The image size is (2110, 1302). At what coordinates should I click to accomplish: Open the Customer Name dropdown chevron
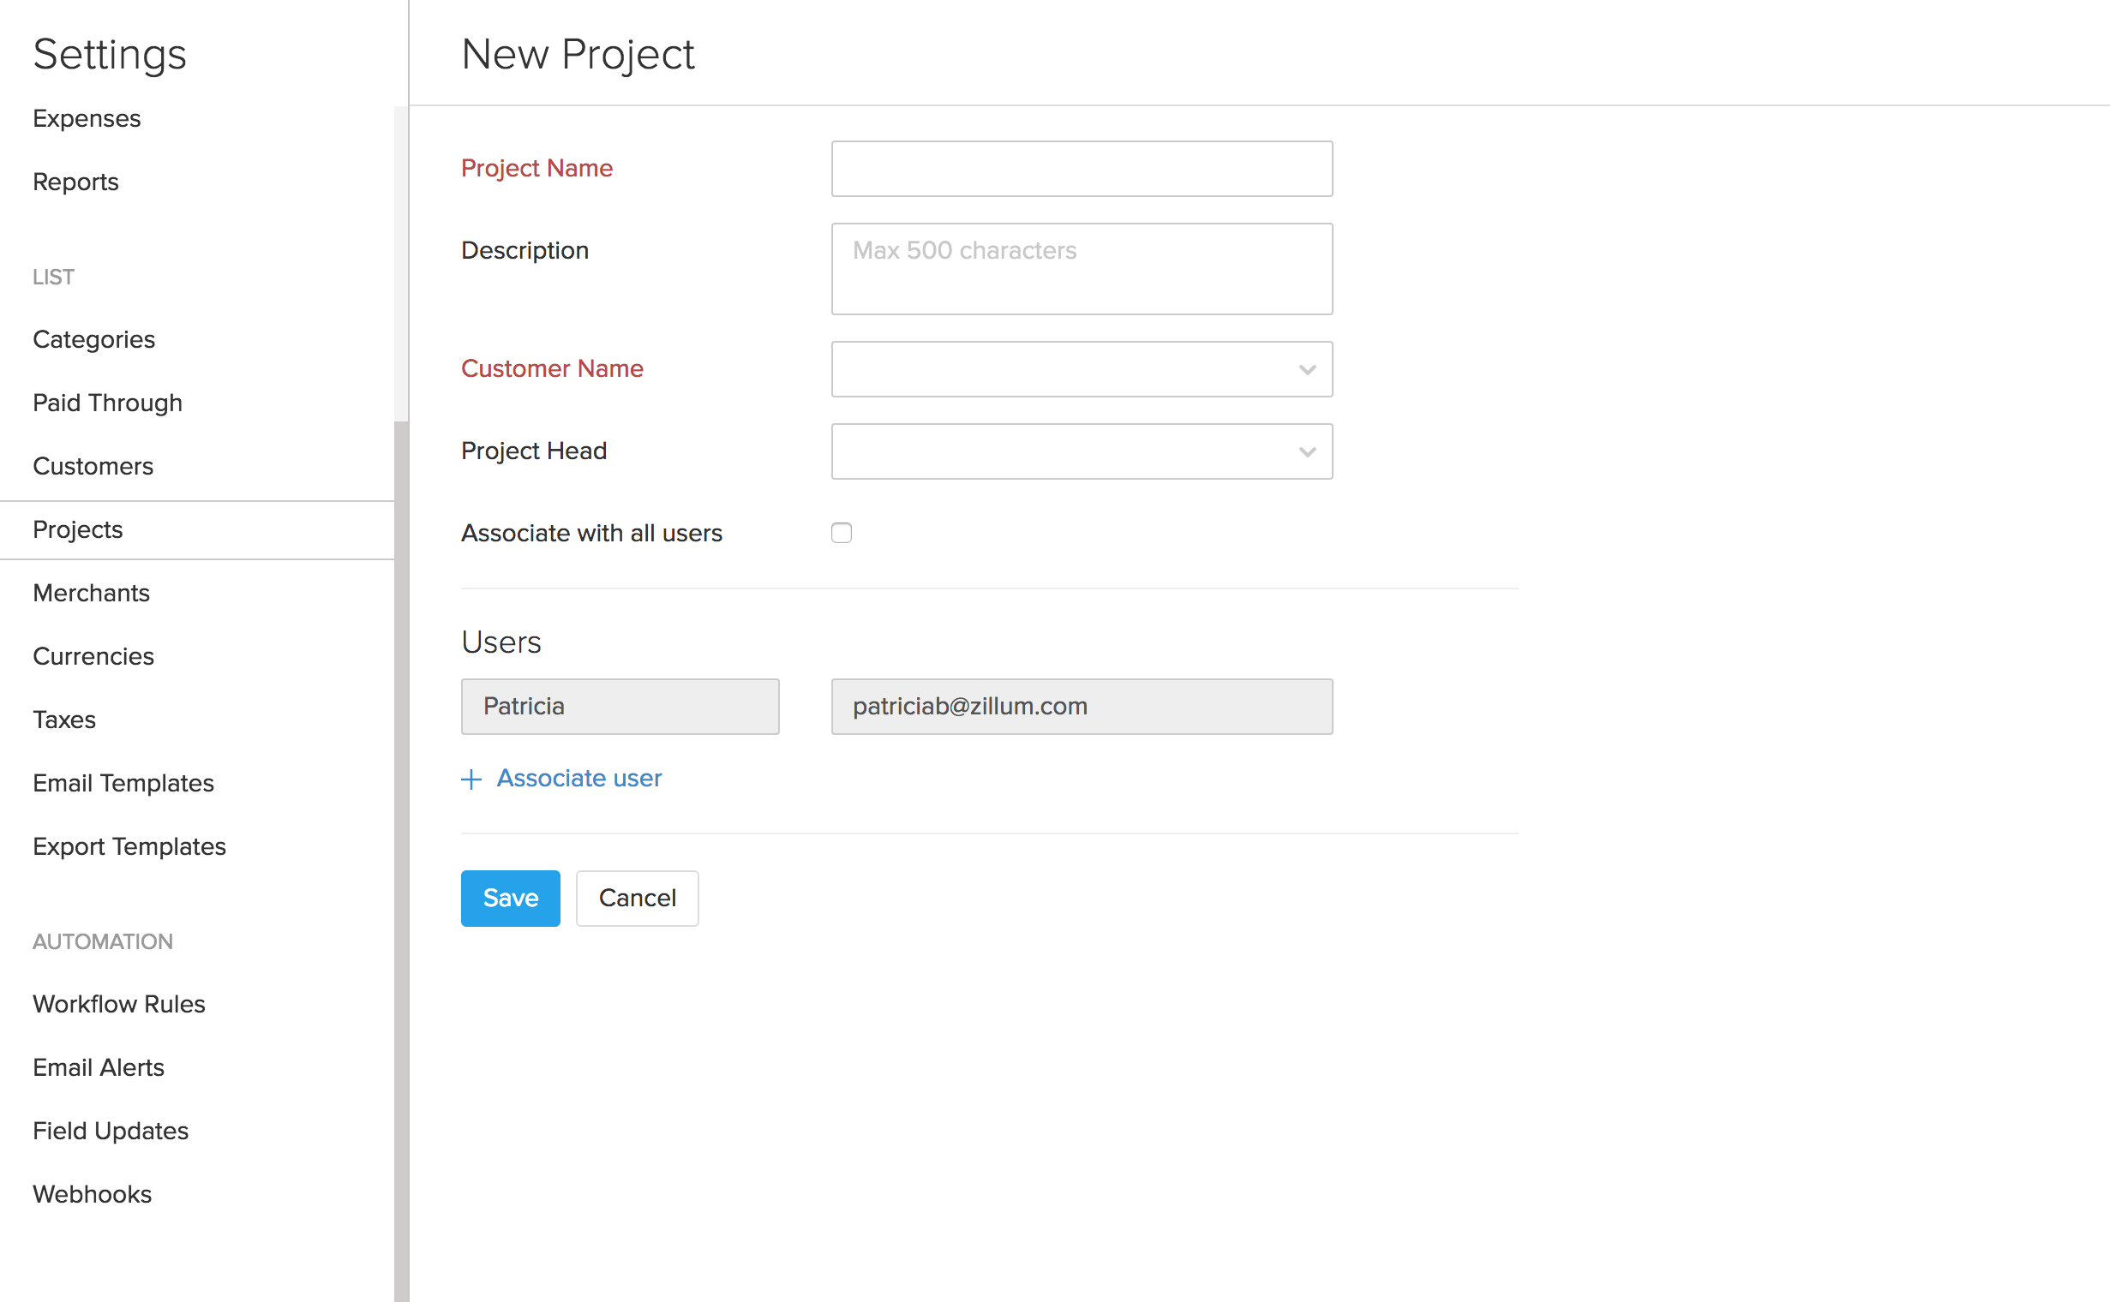pos(1306,368)
